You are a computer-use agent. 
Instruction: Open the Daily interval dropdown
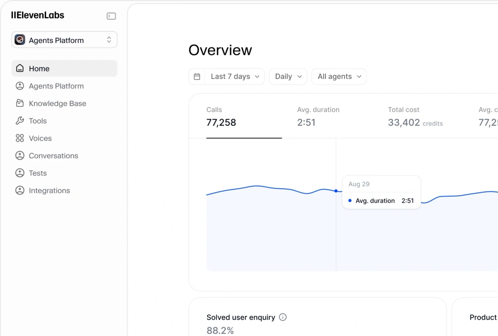pyautogui.click(x=288, y=77)
